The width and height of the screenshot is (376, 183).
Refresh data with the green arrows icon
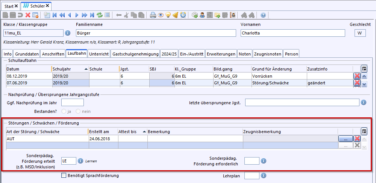(x=100, y=15)
